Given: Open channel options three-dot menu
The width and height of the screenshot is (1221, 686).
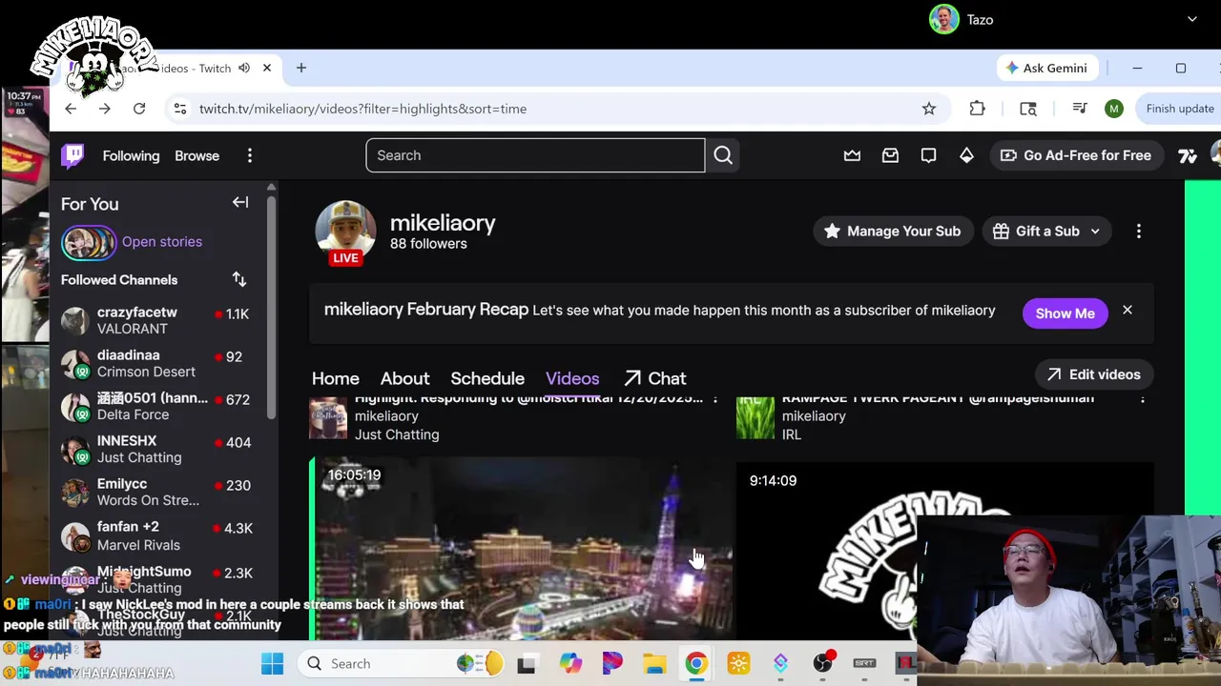Looking at the screenshot, I should pyautogui.click(x=1138, y=232).
